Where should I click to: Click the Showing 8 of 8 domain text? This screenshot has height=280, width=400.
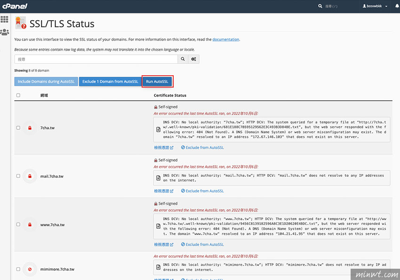tap(32, 71)
